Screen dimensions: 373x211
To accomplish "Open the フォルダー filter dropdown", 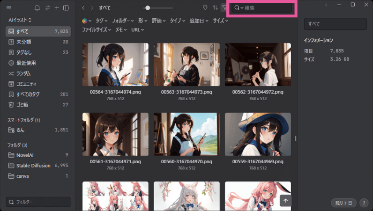I will tap(123, 21).
